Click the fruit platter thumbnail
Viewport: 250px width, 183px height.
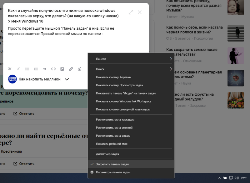coord(236,100)
